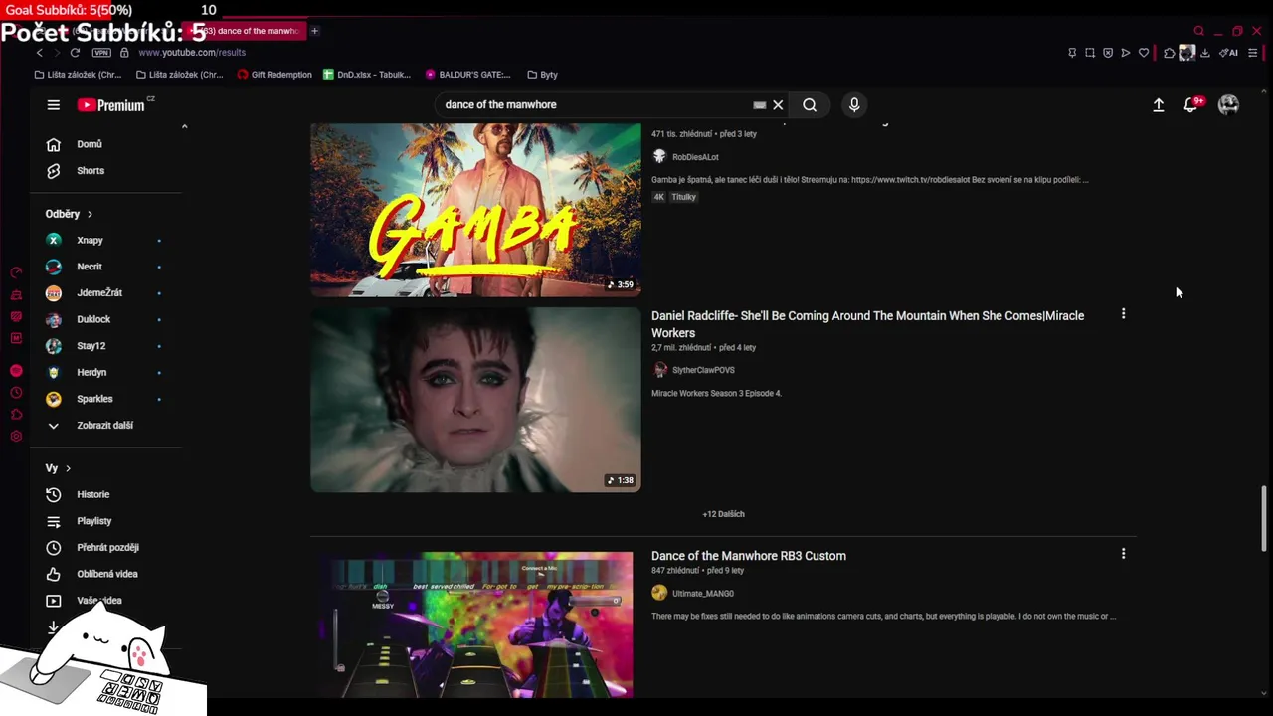Open the Daniel Radcliffe video title
The width and height of the screenshot is (1273, 716).
coord(867,324)
